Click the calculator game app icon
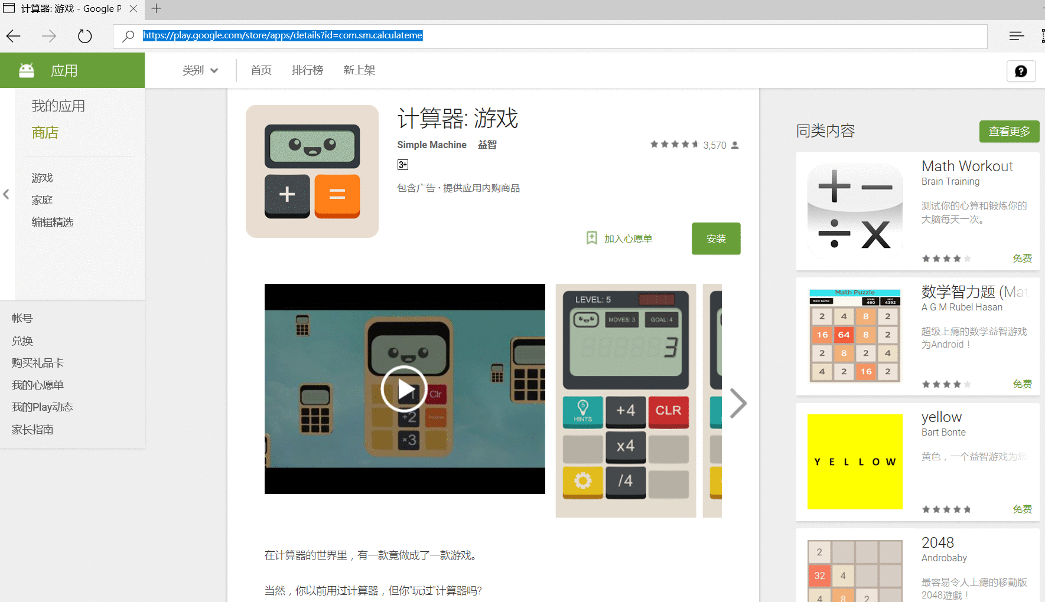The image size is (1045, 602). [312, 172]
